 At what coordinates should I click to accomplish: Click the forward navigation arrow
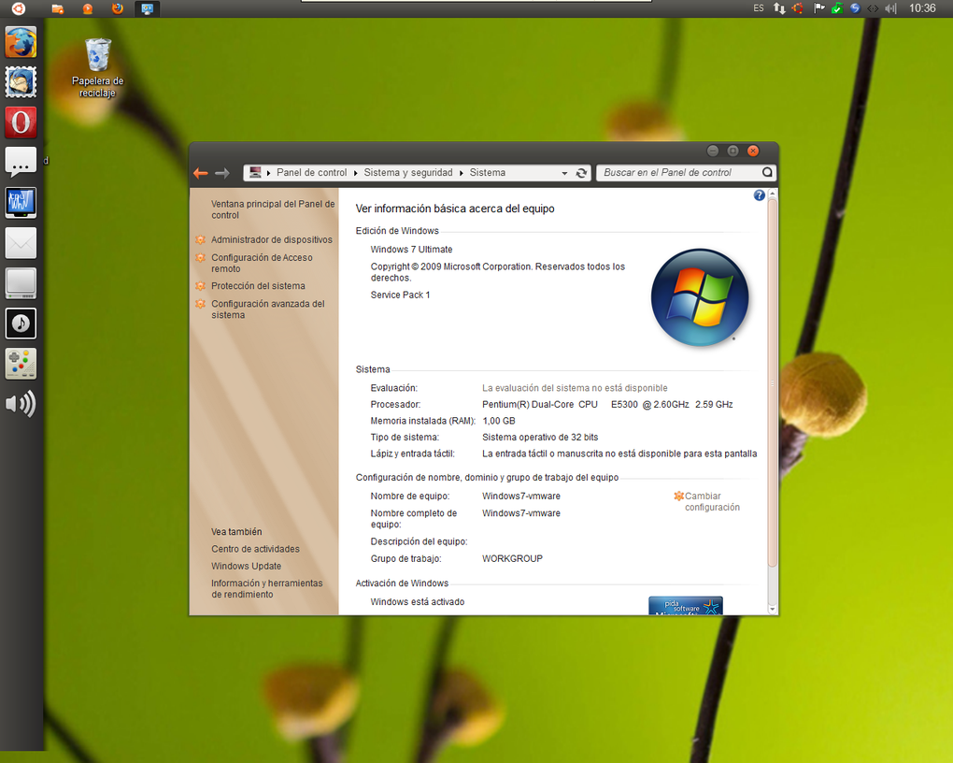coord(222,173)
